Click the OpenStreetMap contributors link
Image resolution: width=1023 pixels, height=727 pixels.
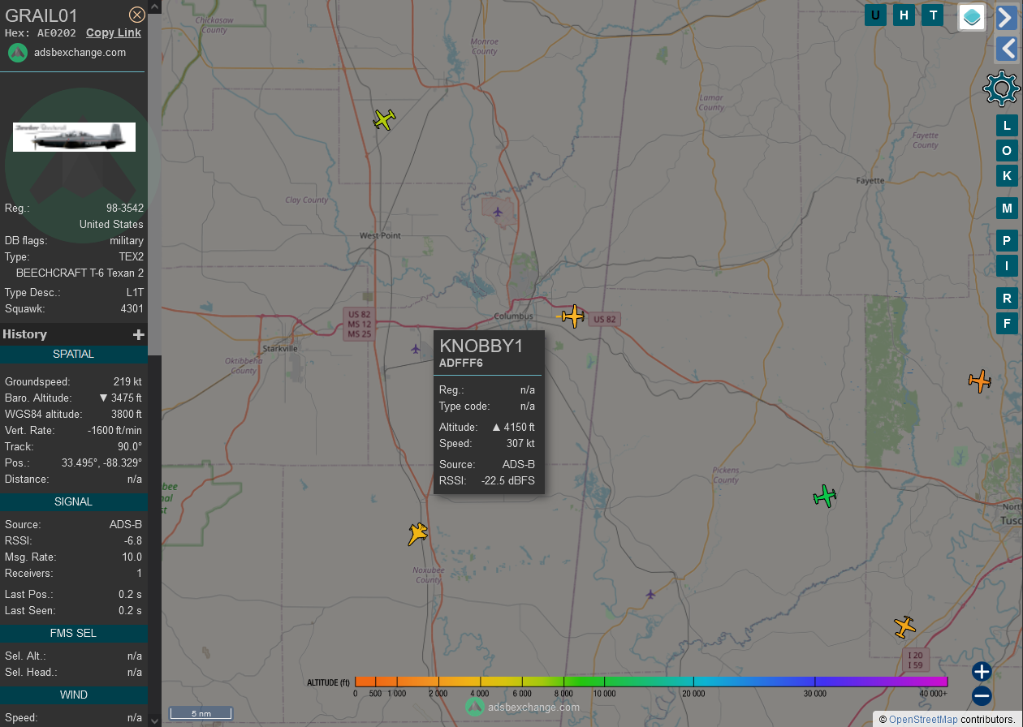click(923, 720)
